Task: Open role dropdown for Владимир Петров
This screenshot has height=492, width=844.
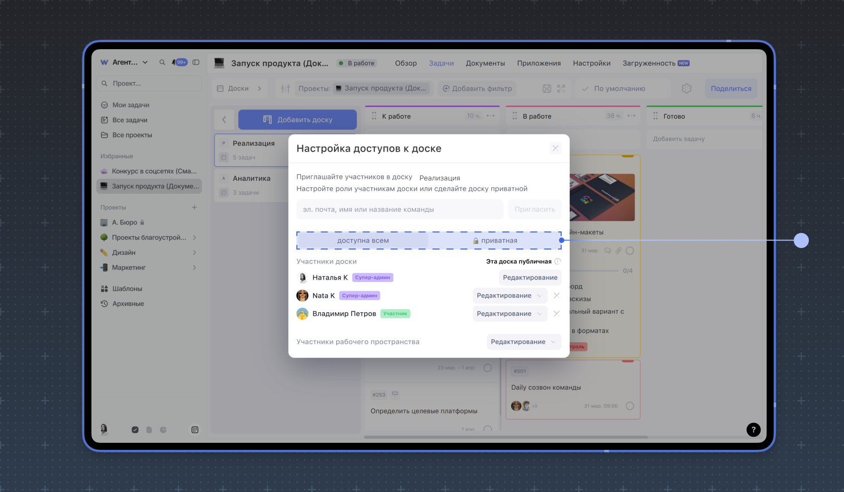Action: (x=509, y=314)
